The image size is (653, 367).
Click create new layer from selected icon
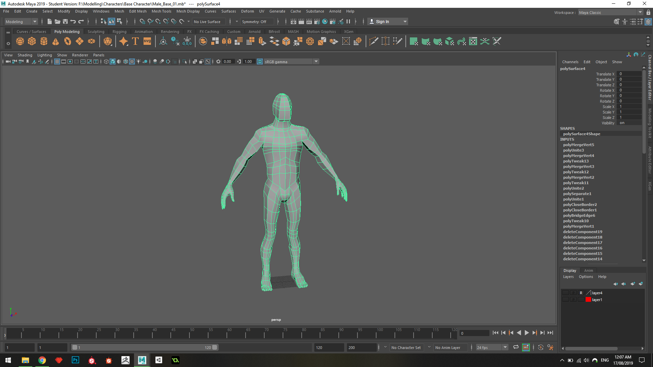click(641, 284)
